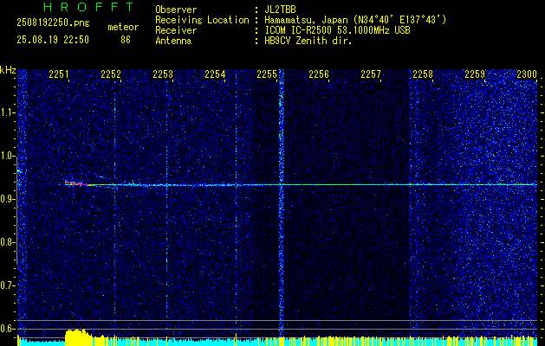The width and height of the screenshot is (545, 346).
Task: Click the 2251 time marker
Action: 59,74
